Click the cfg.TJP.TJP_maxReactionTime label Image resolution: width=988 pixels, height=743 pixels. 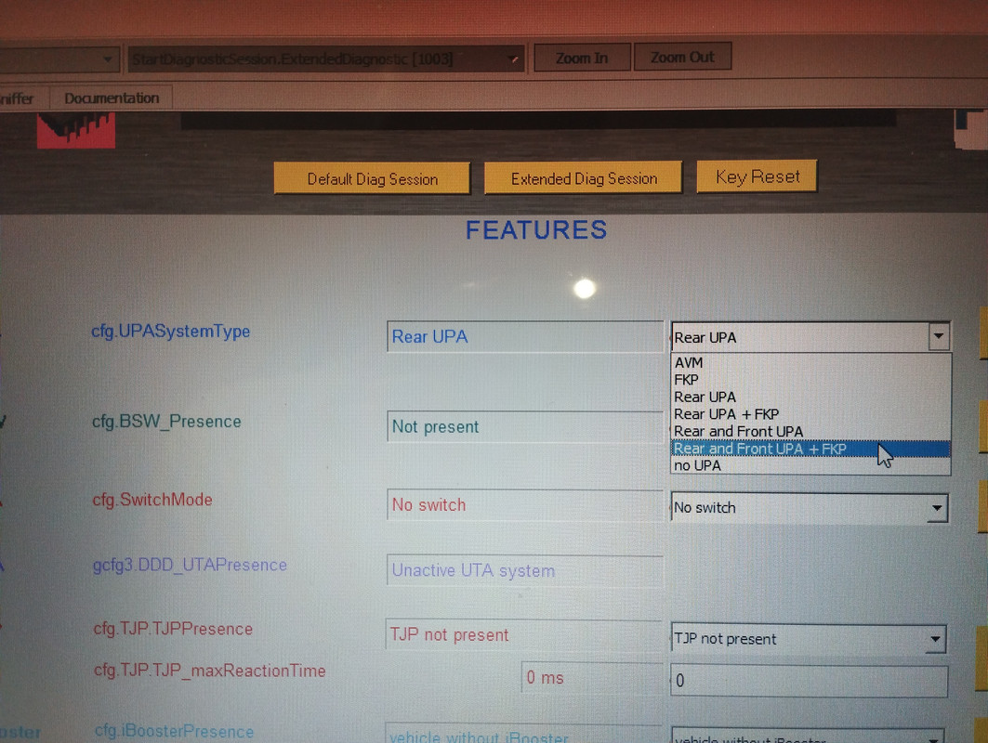click(x=210, y=671)
